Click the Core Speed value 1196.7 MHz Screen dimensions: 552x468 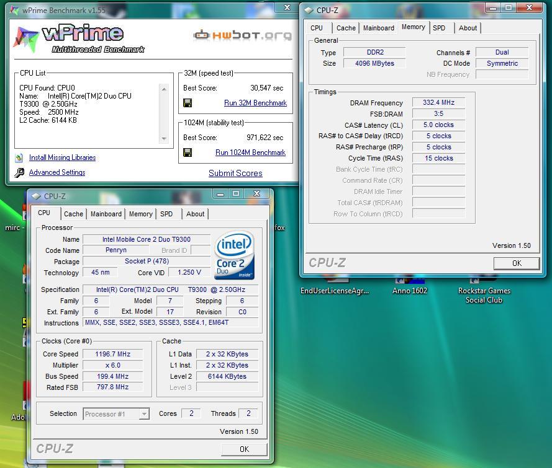[112, 354]
